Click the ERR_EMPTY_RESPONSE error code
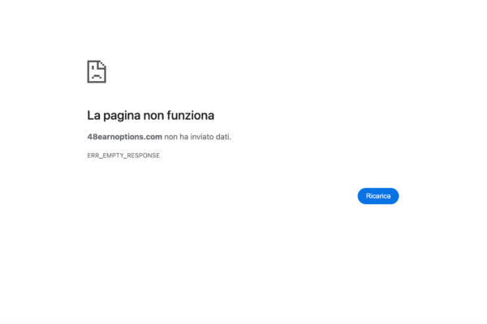 [123, 156]
